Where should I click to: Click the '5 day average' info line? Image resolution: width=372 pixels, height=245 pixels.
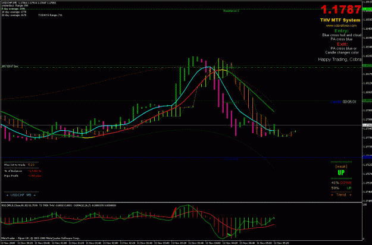(x=13, y=8)
